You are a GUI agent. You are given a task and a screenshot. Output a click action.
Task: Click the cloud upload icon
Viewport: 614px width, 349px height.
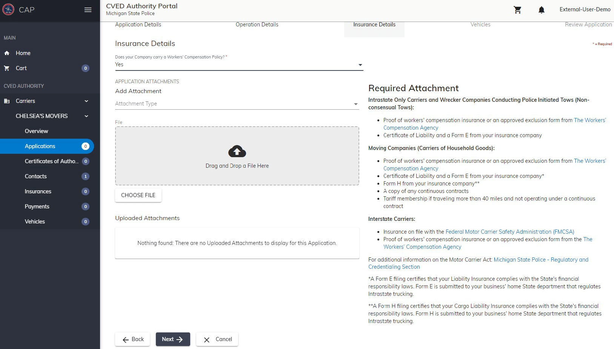[237, 152]
